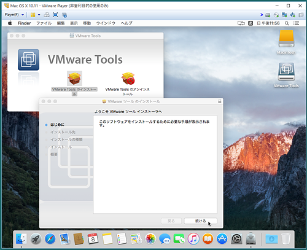Click VMware Tools のアンインストール package icon
The height and width of the screenshot is (250, 307).
128,79
